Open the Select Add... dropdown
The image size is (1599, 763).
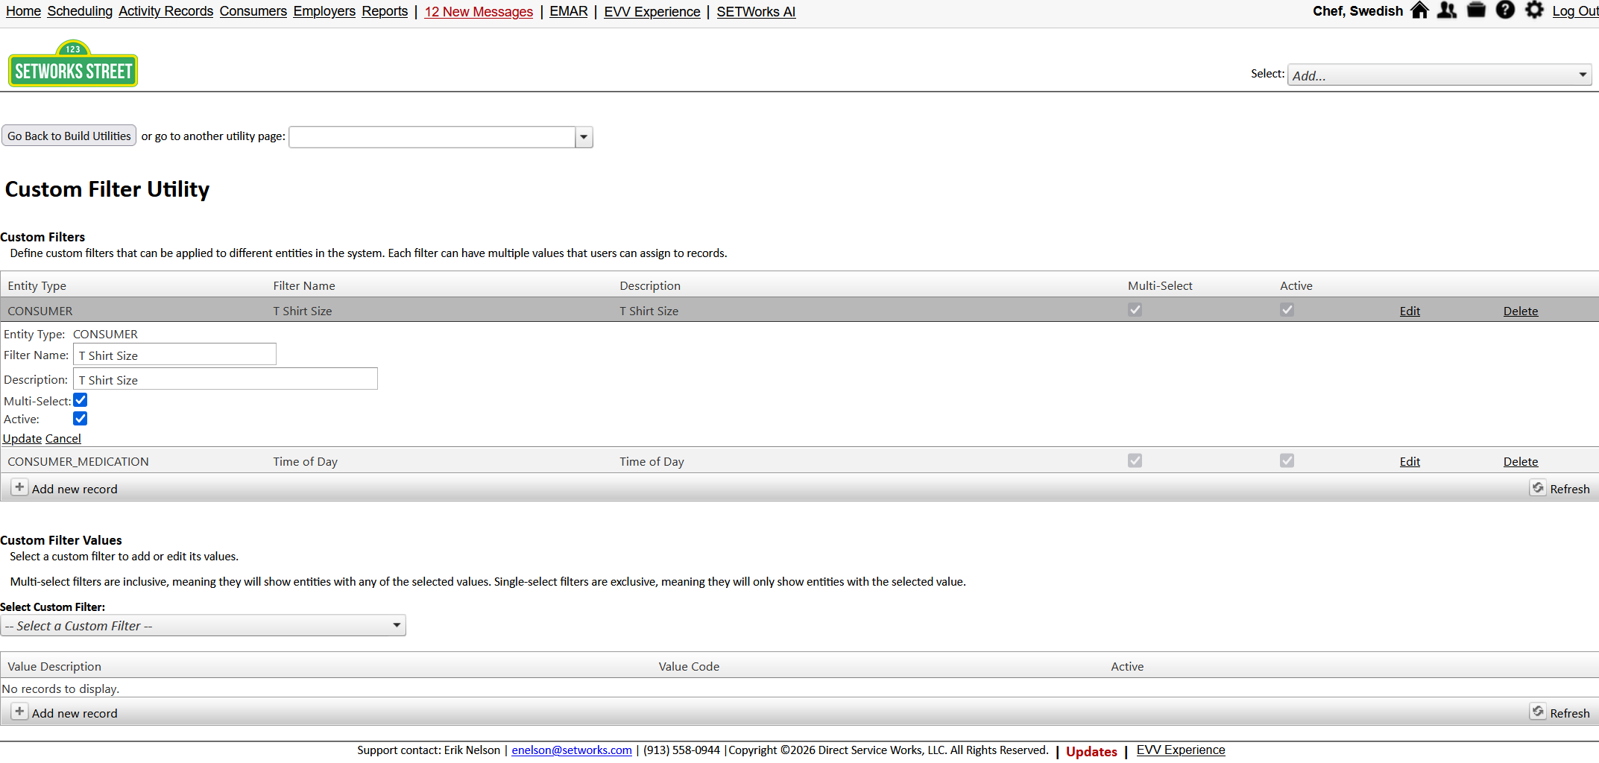1439,75
